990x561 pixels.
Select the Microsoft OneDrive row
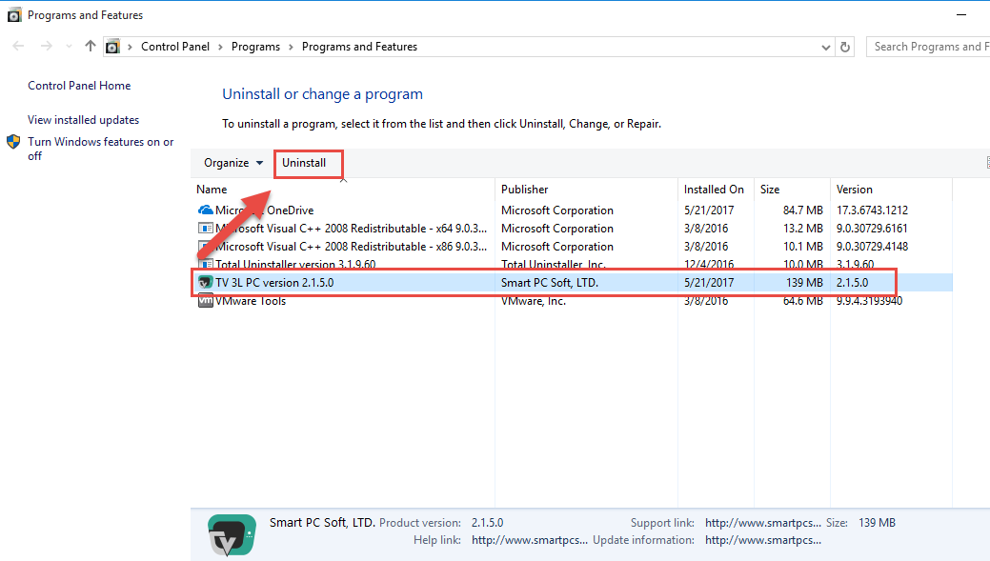pos(572,210)
